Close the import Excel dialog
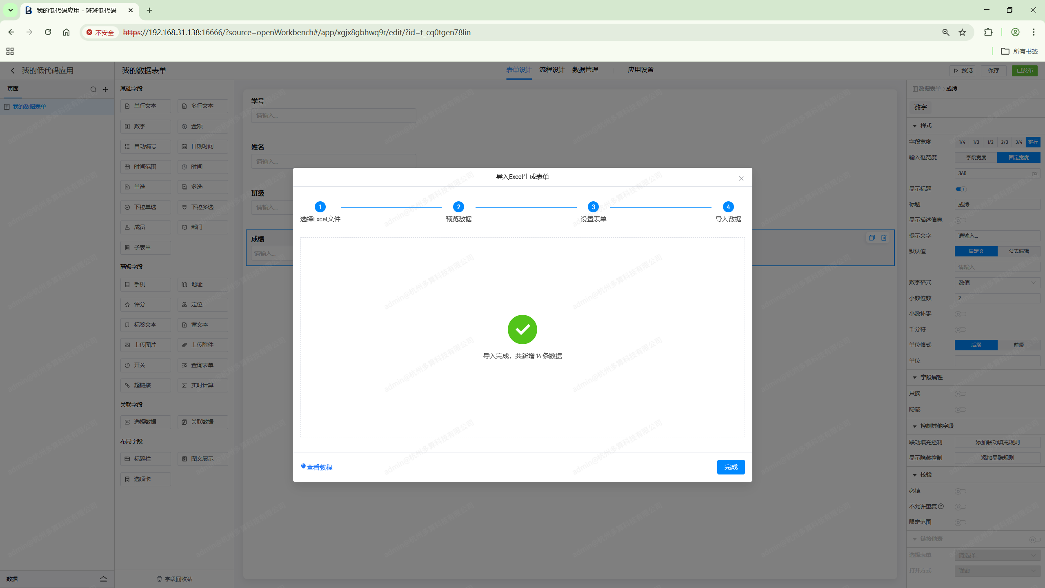The image size is (1045, 588). (741, 178)
